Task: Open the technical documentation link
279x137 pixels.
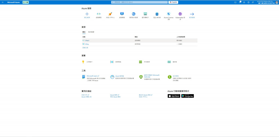Action: pyautogui.click(x=85, y=95)
